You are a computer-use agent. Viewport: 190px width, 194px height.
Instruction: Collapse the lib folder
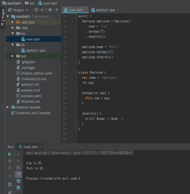coord(12,45)
